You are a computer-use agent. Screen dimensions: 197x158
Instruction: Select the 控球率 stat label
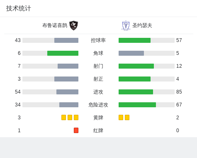(98, 40)
